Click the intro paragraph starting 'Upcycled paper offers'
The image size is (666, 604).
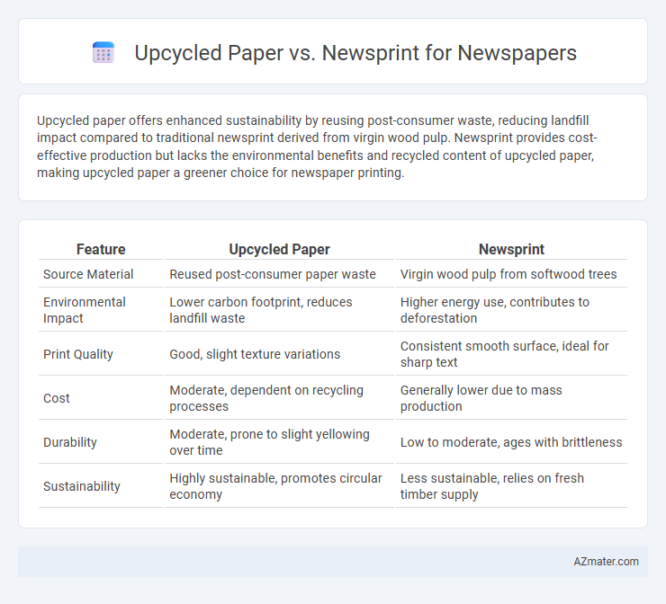click(x=317, y=147)
